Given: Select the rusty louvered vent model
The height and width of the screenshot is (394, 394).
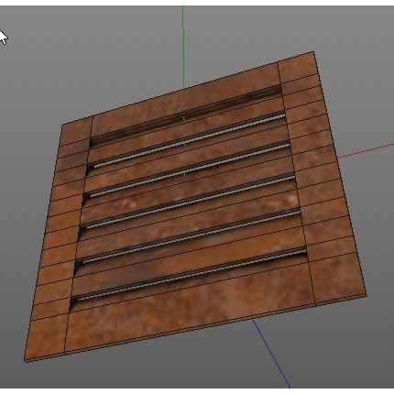Looking at the screenshot, I should 195,207.
